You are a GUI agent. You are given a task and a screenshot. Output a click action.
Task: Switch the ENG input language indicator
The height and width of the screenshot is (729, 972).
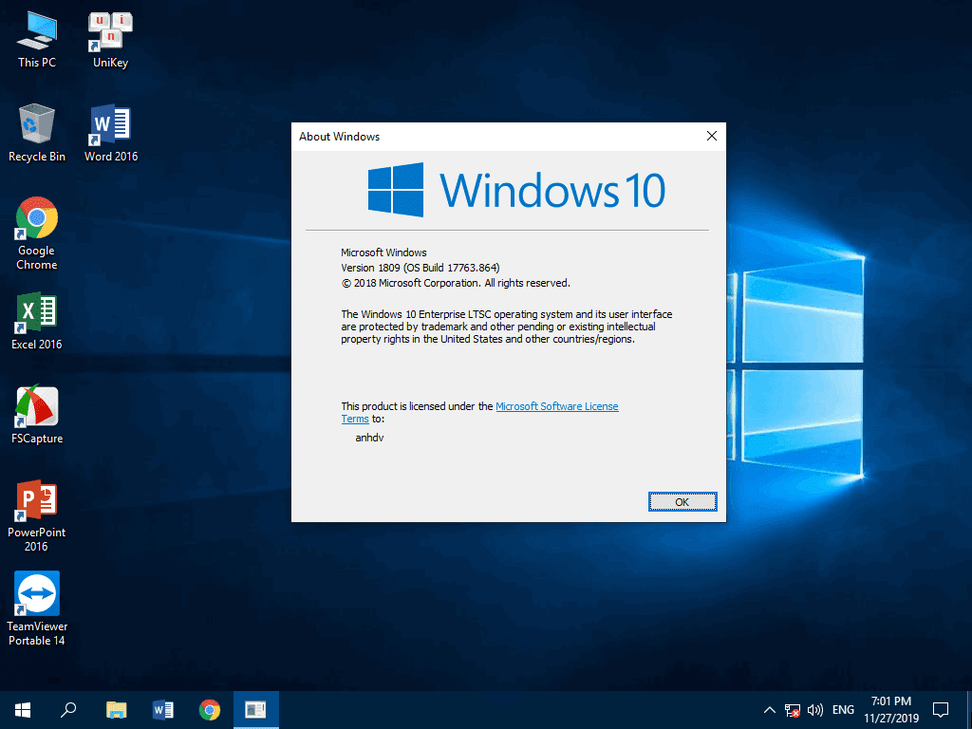(x=843, y=710)
